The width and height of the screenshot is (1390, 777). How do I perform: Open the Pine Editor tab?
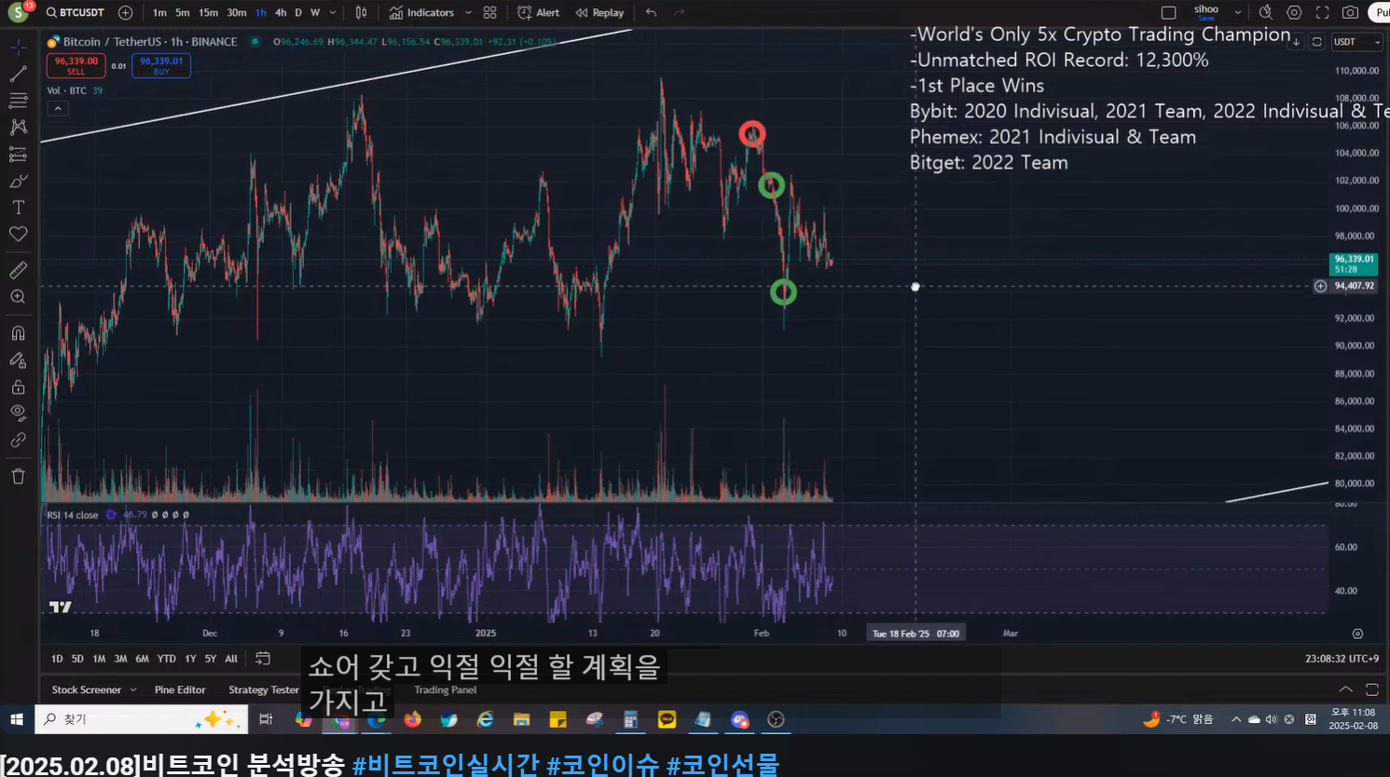[180, 690]
